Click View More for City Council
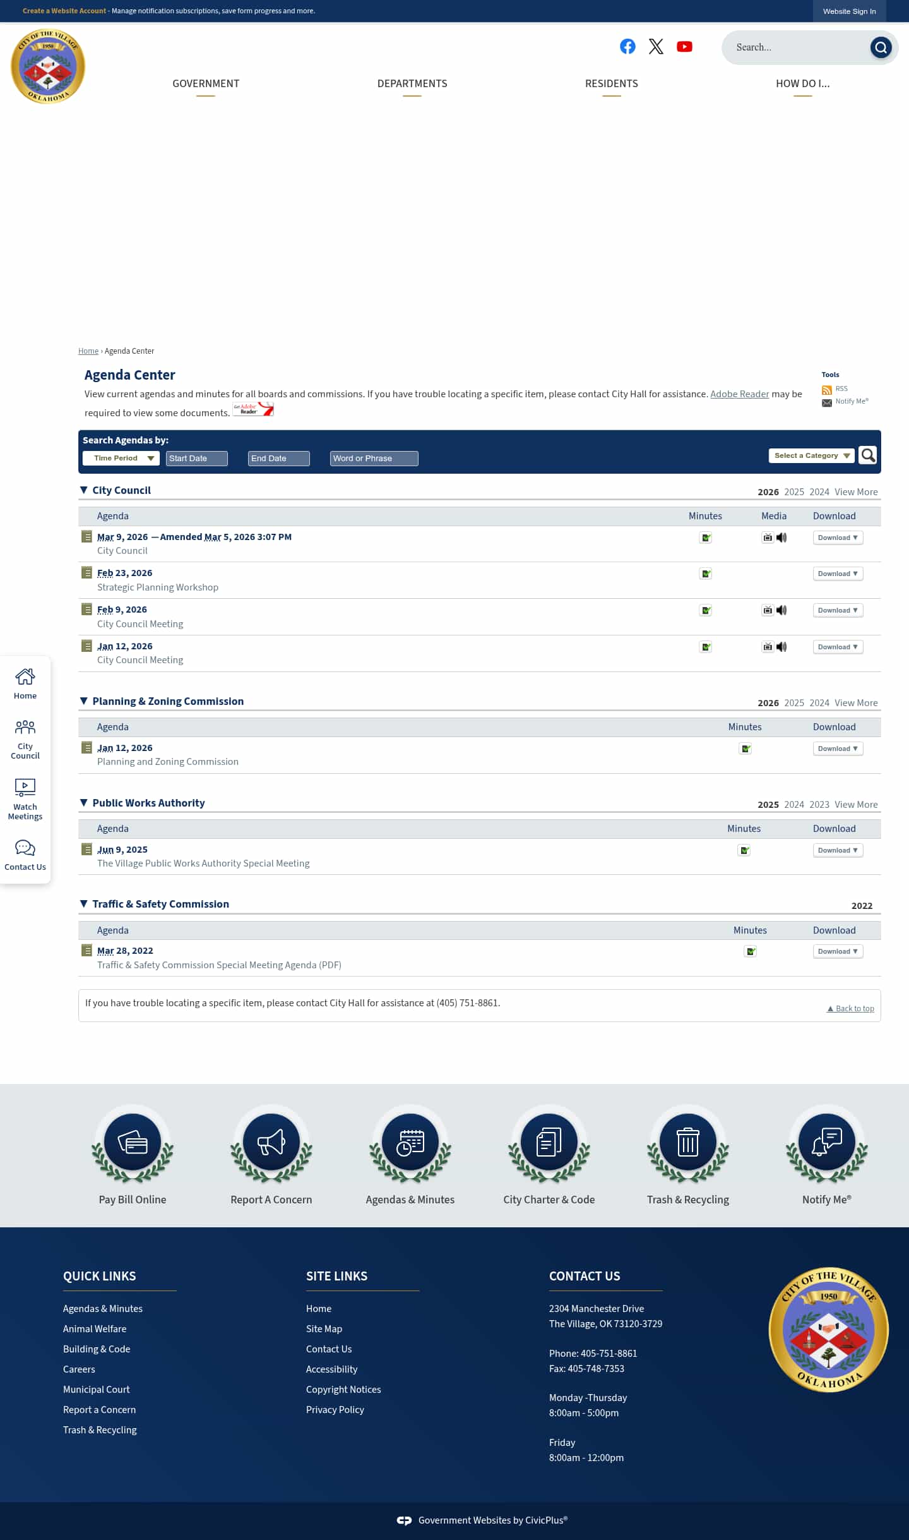909x1540 pixels. (x=856, y=492)
